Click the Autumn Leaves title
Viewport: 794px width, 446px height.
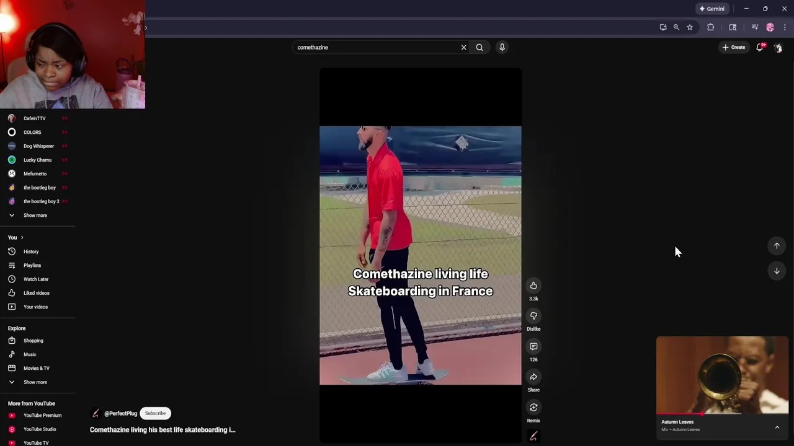[677, 422]
